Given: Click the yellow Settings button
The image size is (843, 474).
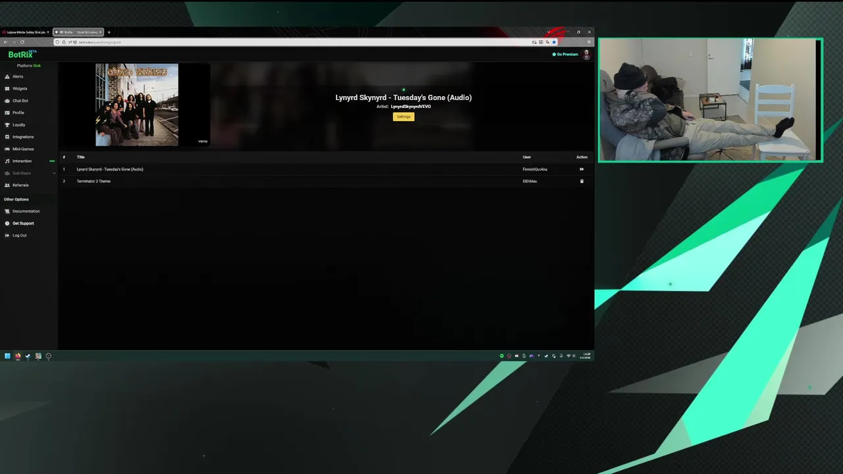Looking at the screenshot, I should [404, 117].
